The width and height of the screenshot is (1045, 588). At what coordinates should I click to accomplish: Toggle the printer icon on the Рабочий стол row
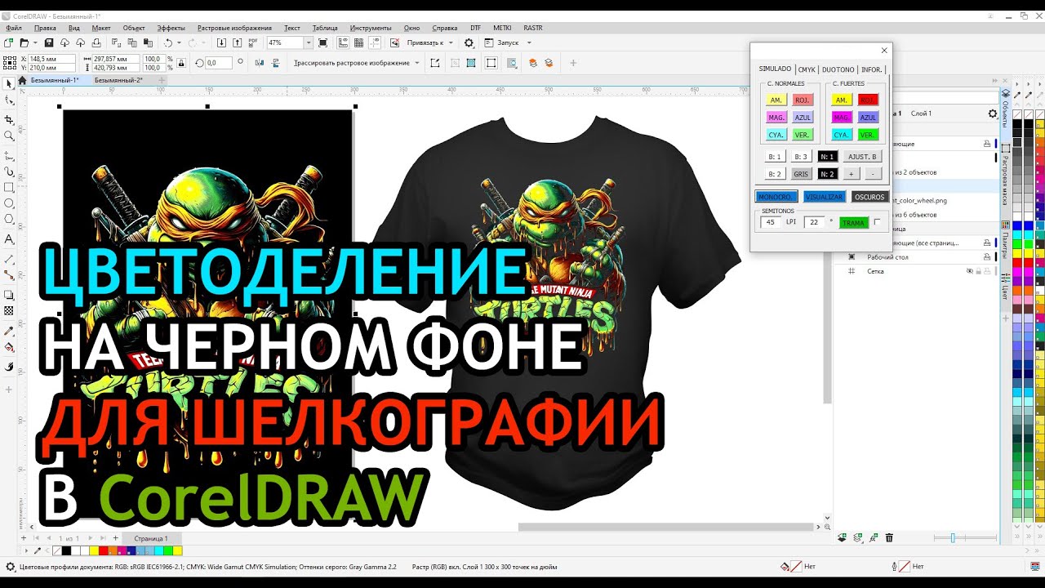point(987,257)
